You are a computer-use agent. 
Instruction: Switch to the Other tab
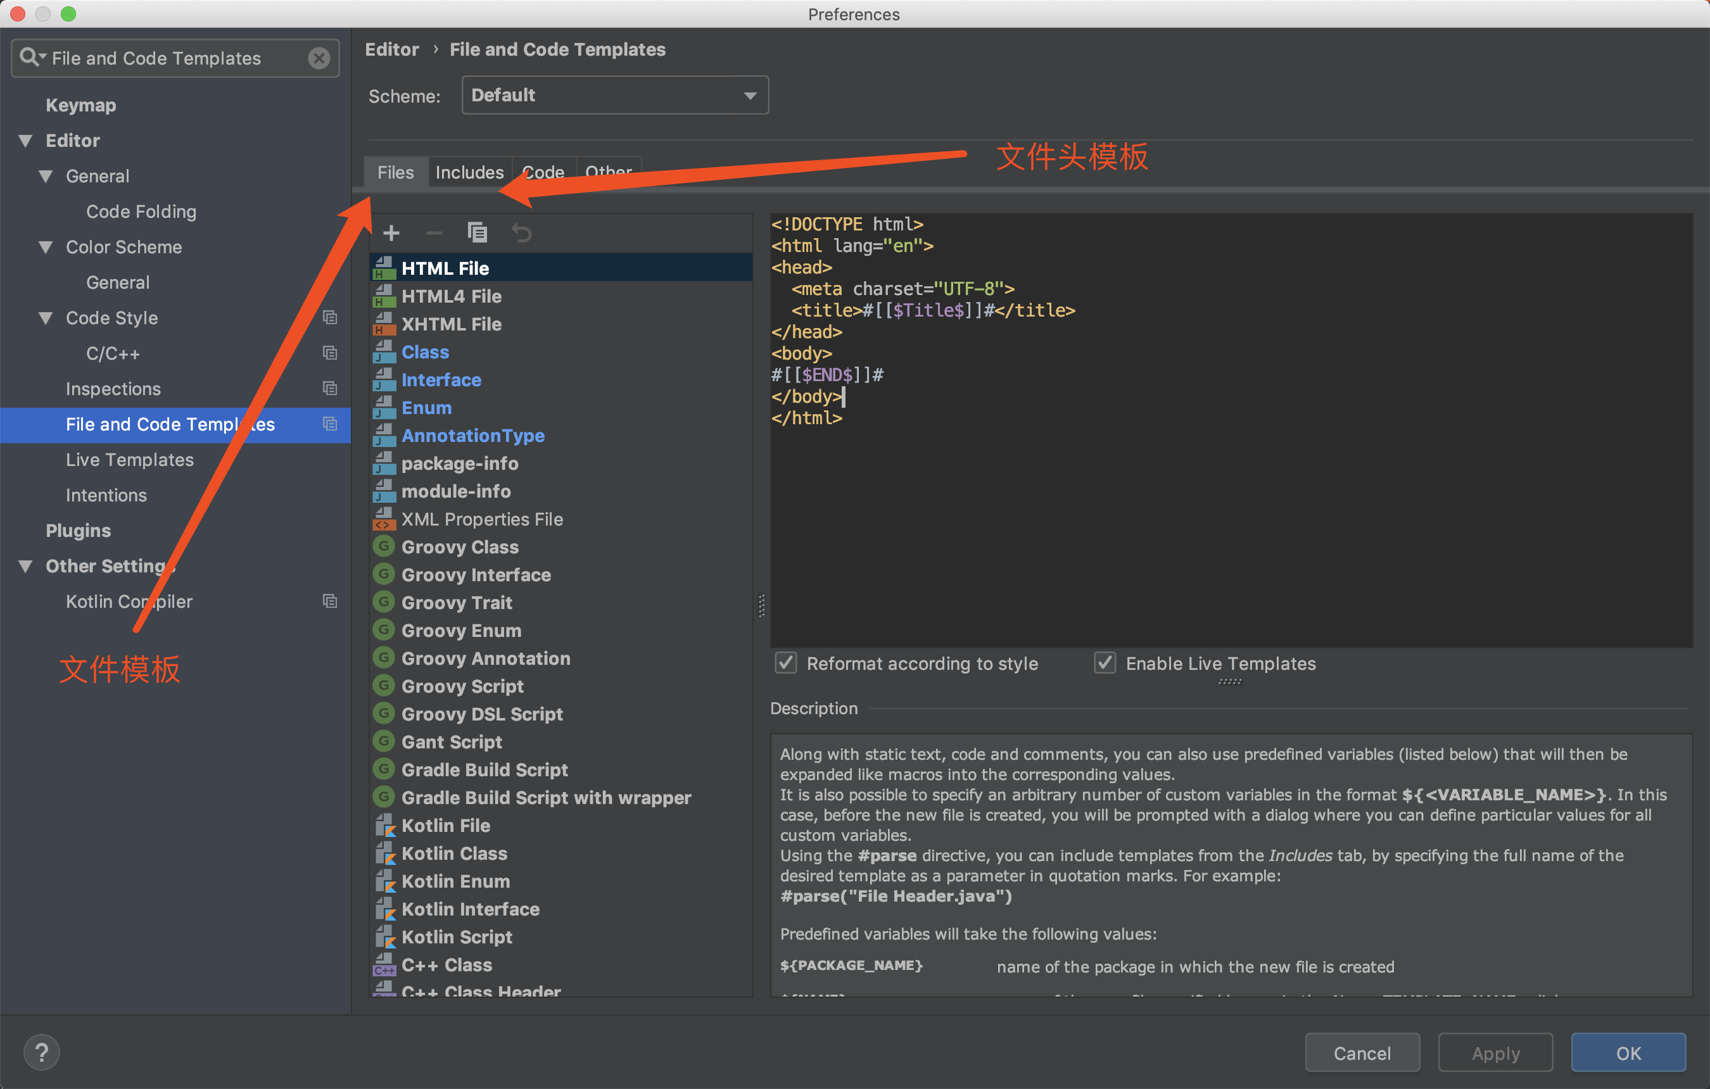coord(609,172)
